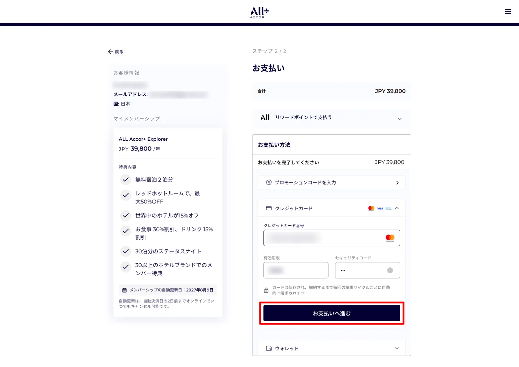Image resolution: width=519 pixels, height=367 pixels.
Task: Click the checkmark beside お食事 30%割引
Action: tap(126, 231)
